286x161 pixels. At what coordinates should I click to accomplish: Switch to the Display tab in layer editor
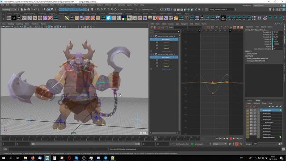249,100
